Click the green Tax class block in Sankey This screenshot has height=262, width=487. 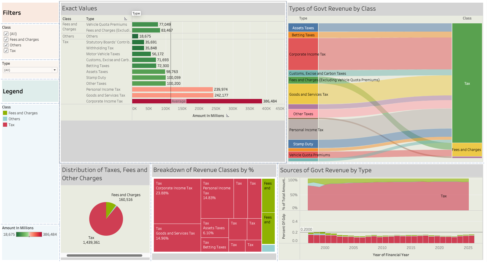pos(467,83)
